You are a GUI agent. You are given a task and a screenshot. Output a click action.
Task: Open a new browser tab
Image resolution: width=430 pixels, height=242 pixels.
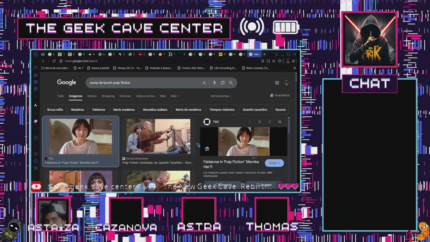coord(264,54)
